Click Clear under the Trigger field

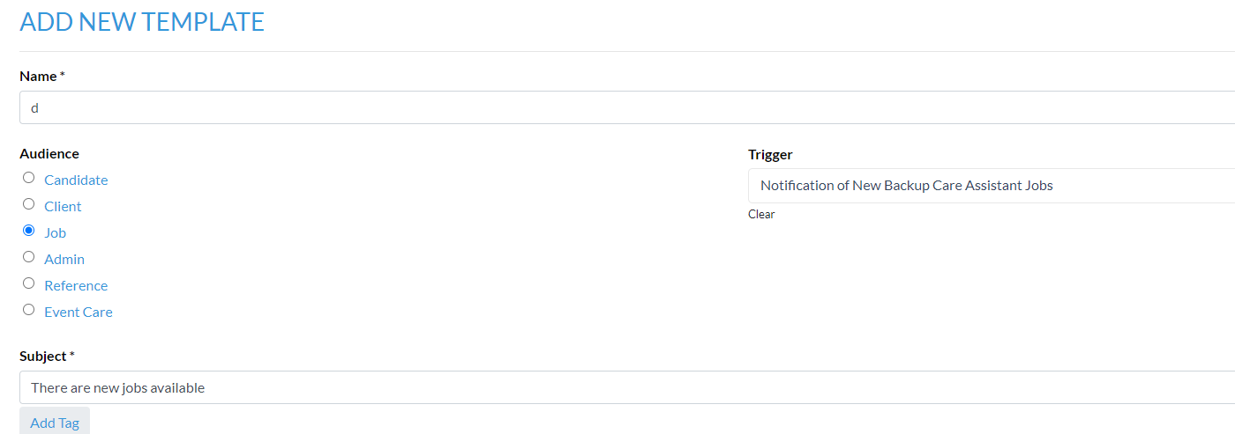pos(761,214)
